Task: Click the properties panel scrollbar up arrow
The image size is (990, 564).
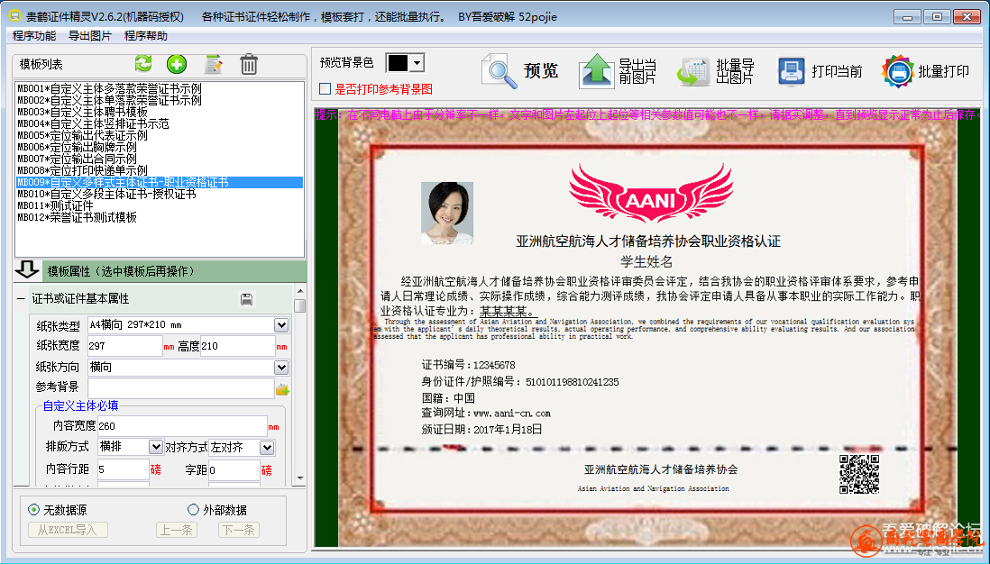Action: coord(300,291)
